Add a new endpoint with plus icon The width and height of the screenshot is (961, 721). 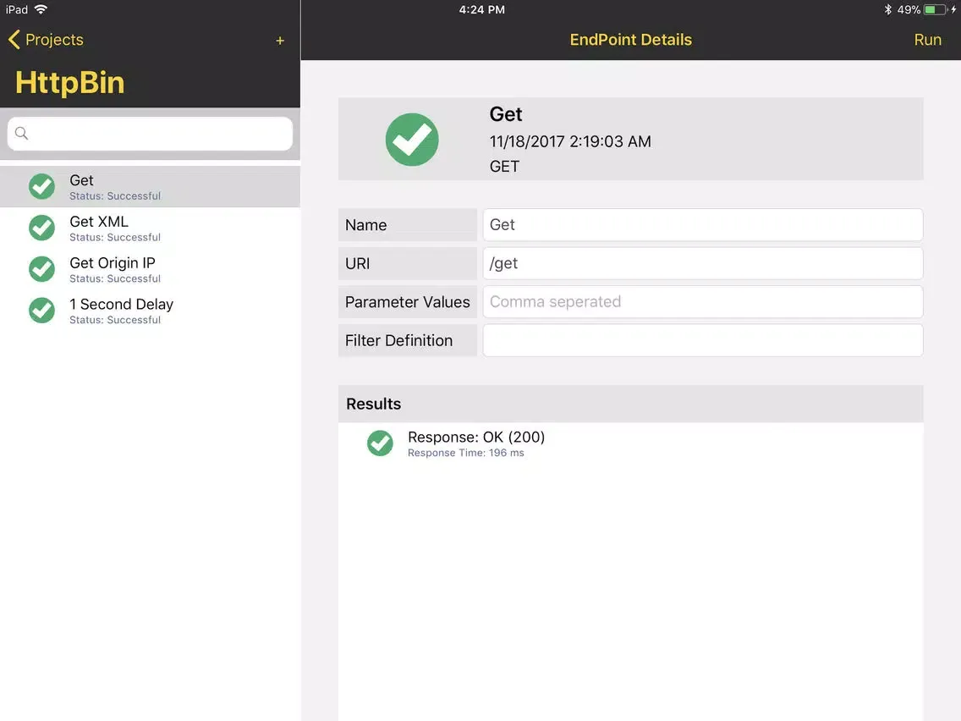(x=280, y=41)
